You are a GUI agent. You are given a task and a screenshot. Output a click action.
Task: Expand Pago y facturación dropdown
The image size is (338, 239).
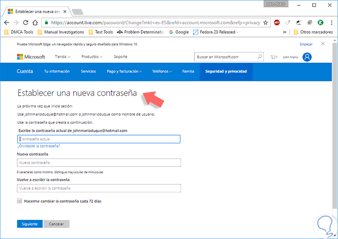[124, 71]
